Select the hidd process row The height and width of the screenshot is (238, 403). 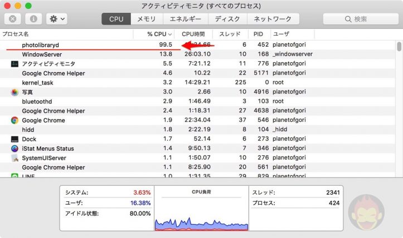tap(197, 130)
